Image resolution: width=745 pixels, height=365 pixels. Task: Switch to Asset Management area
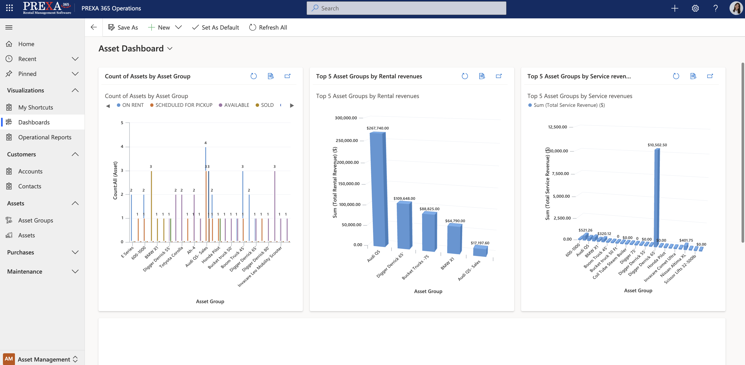(x=44, y=359)
